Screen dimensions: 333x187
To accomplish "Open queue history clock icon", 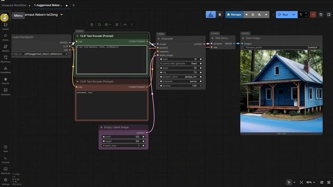I will pyautogui.click(x=321, y=15).
